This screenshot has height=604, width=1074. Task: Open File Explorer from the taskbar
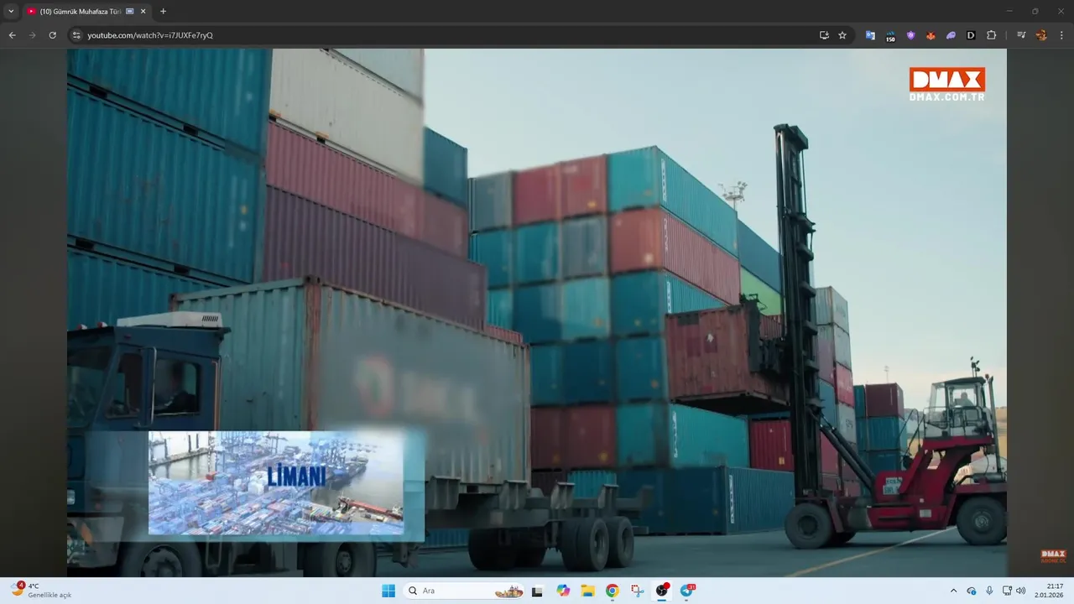click(x=588, y=591)
